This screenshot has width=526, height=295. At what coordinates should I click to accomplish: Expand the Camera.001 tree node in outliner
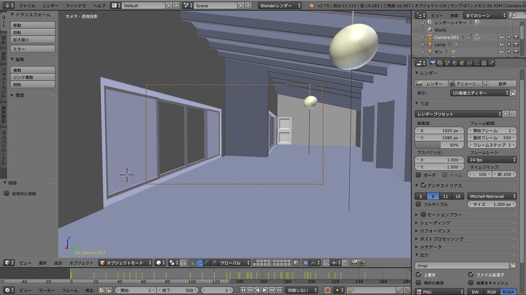(x=423, y=37)
